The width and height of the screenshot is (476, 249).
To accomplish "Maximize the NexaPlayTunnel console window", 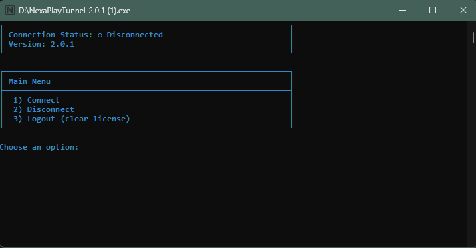I will pyautogui.click(x=433, y=10).
